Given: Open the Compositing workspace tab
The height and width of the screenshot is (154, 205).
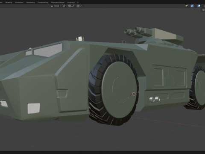Looking at the screenshot, I should (x=43, y=3).
